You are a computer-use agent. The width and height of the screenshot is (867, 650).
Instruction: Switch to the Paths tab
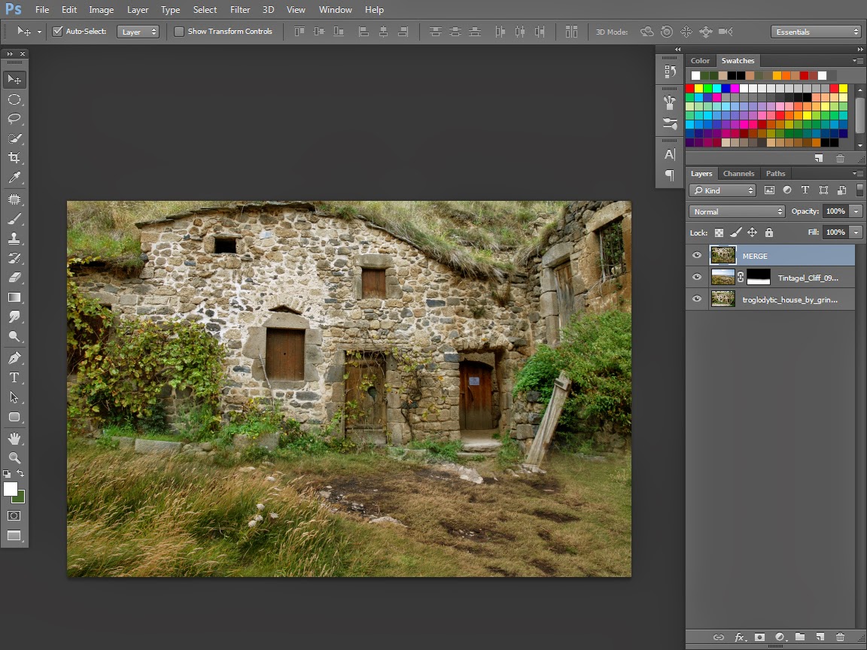775,174
